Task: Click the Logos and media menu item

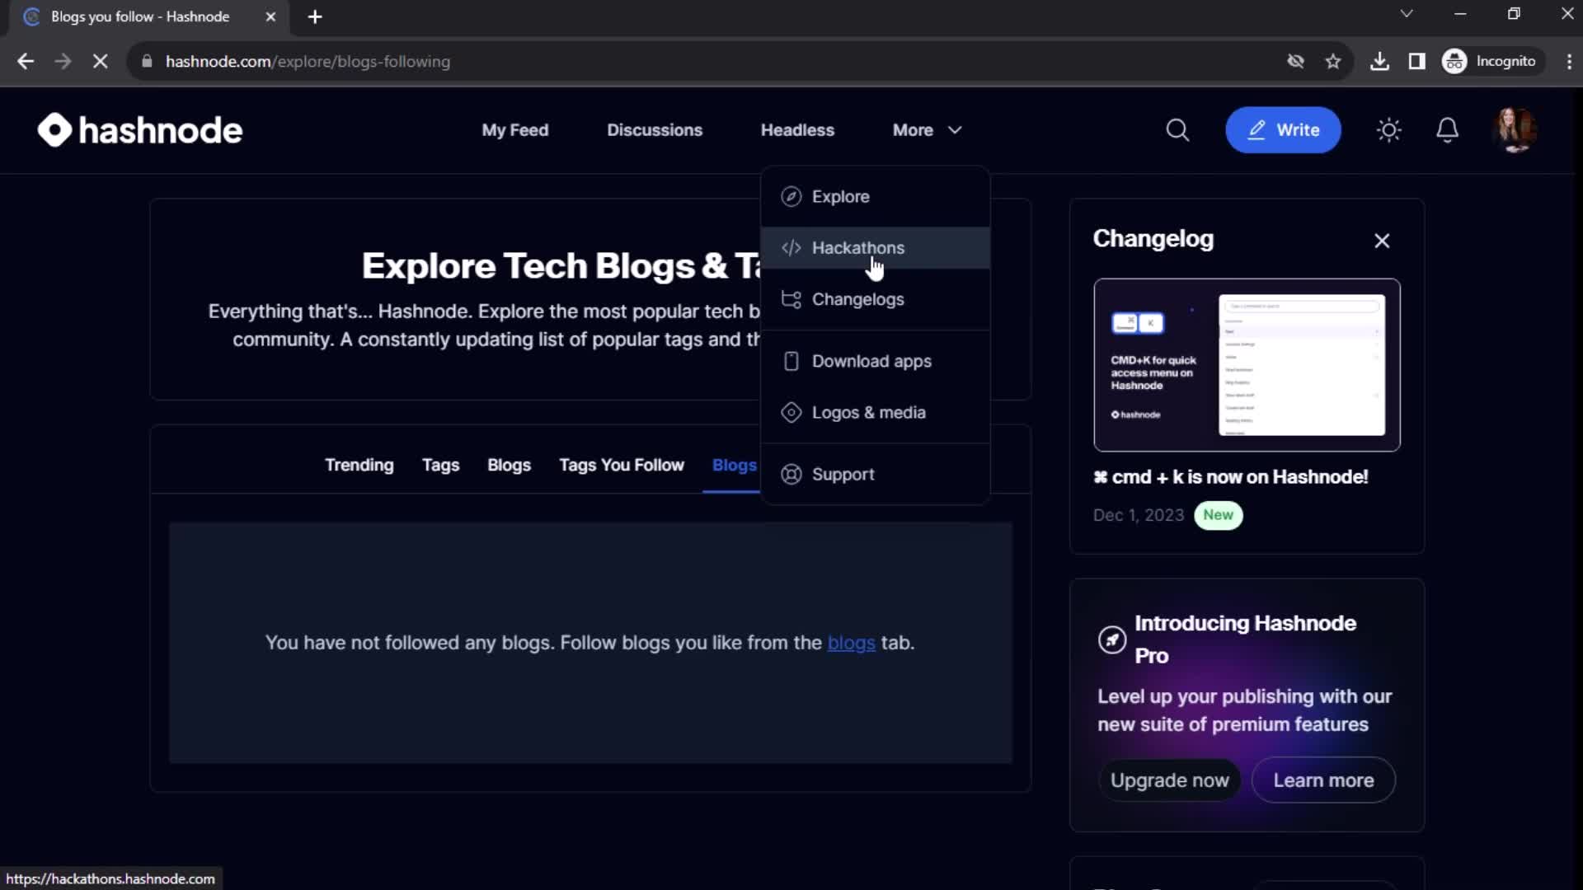Action: coord(869,412)
